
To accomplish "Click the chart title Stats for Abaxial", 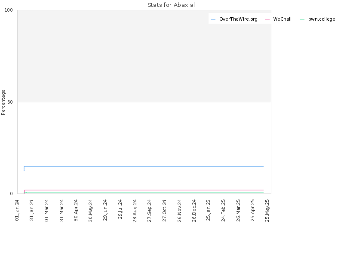I will coord(171,5).
